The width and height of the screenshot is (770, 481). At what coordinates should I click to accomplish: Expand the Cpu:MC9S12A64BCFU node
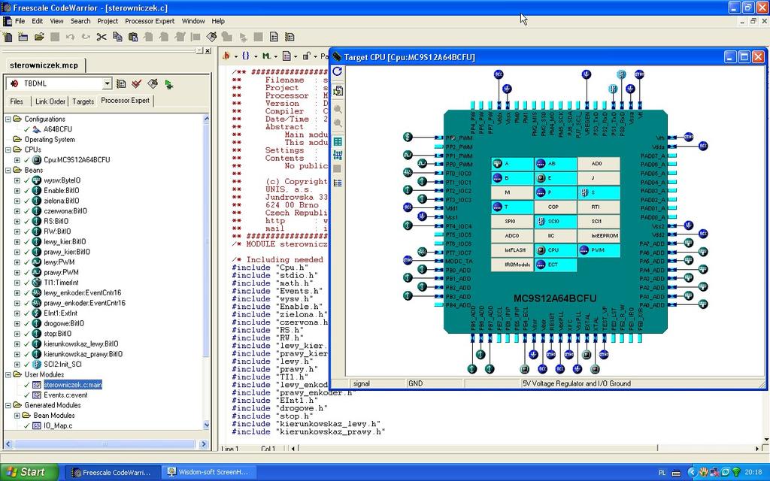coord(17,160)
